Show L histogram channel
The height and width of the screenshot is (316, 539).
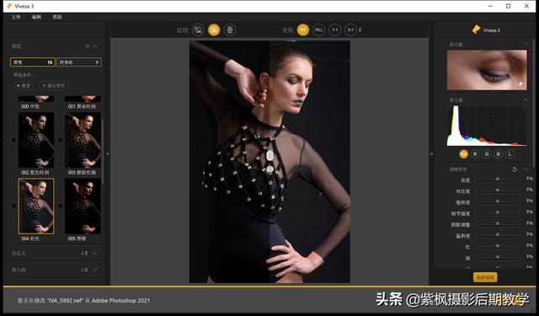510,154
